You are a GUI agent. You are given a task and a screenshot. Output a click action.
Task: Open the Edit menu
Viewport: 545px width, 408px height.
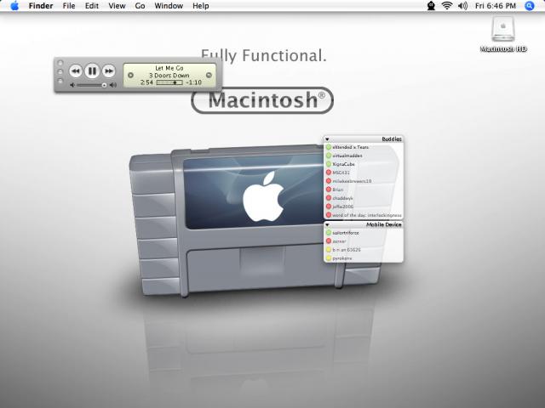92,6
